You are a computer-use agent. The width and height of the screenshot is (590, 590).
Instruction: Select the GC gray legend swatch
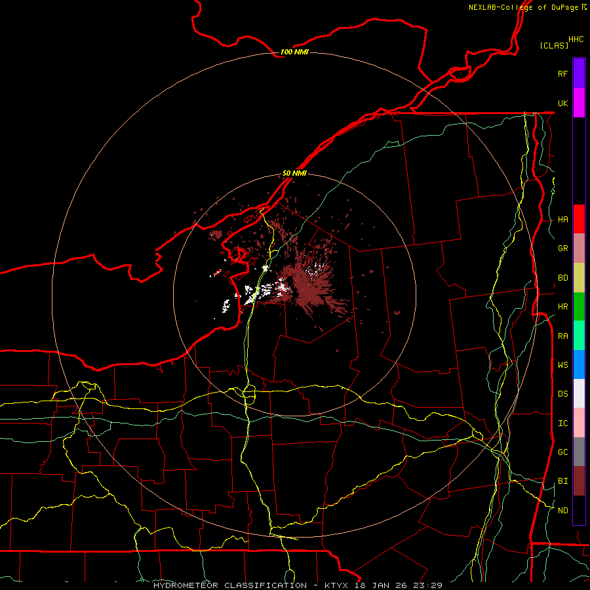[x=579, y=452]
